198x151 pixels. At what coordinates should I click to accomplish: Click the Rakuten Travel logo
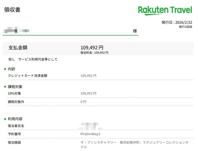click(165, 10)
